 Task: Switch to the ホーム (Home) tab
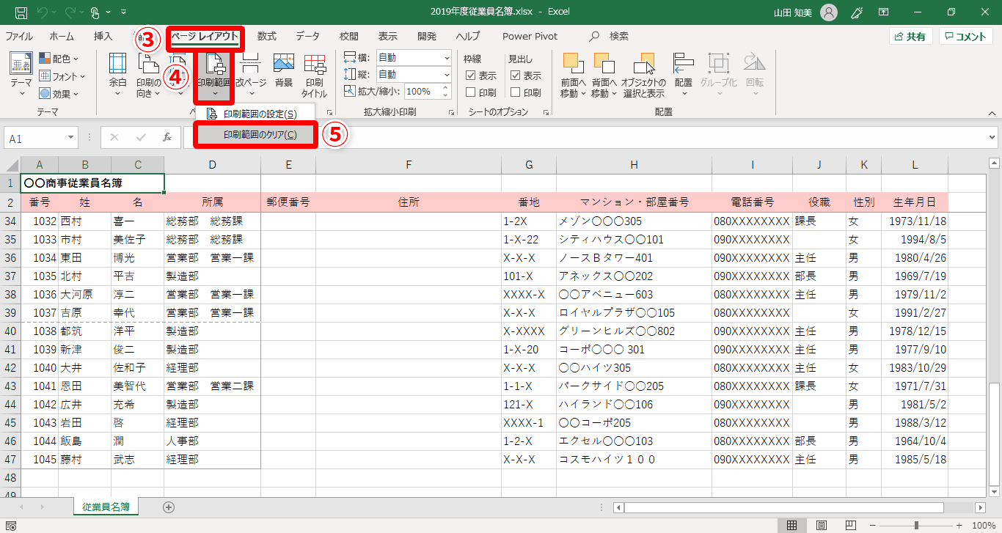[x=62, y=36]
